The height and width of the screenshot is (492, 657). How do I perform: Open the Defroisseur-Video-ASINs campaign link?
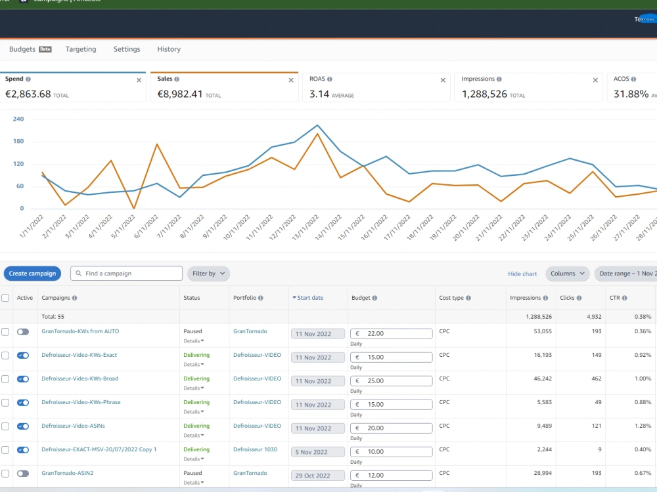[73, 426]
